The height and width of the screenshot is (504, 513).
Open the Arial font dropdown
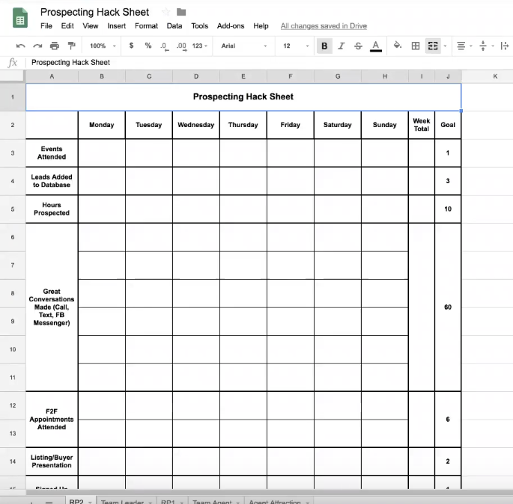pyautogui.click(x=243, y=46)
